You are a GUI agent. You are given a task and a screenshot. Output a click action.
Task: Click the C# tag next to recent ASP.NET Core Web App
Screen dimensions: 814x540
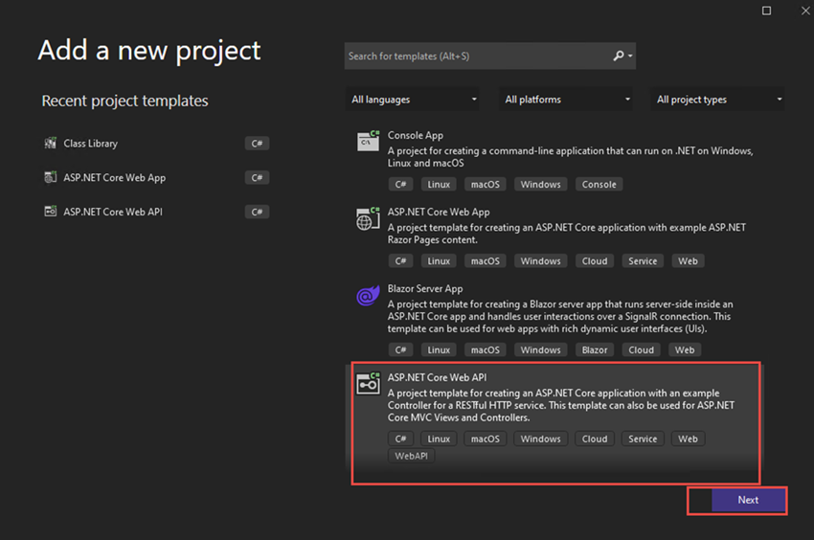point(257,177)
